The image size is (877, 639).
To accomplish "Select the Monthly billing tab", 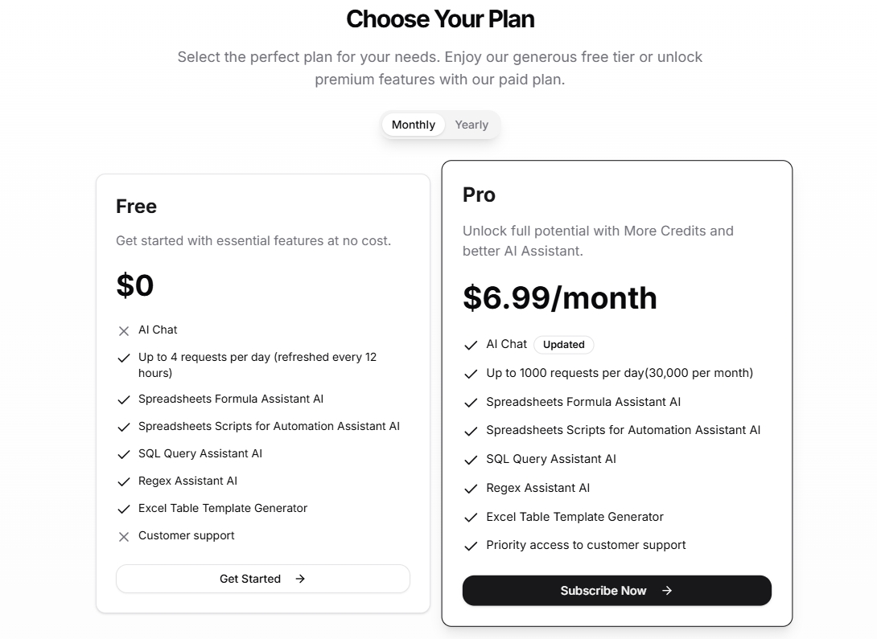I will (413, 125).
